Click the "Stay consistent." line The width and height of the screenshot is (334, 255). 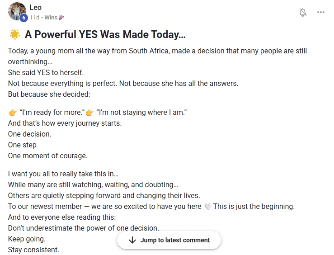pos(33,250)
